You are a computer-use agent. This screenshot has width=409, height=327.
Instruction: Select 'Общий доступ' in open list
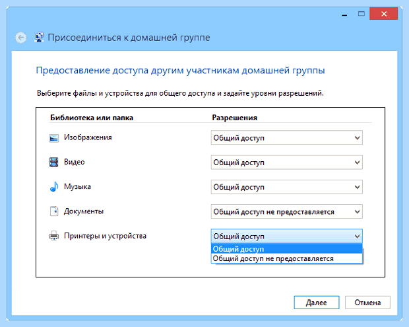pos(287,249)
